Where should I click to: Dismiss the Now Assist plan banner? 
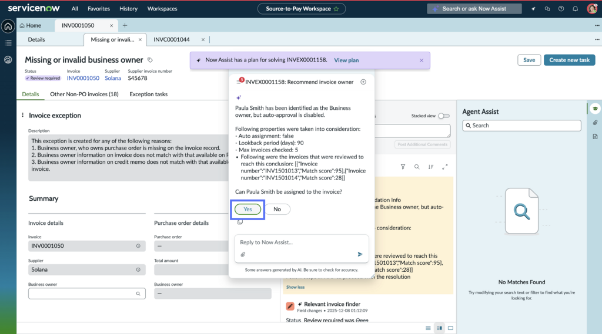coord(422,60)
